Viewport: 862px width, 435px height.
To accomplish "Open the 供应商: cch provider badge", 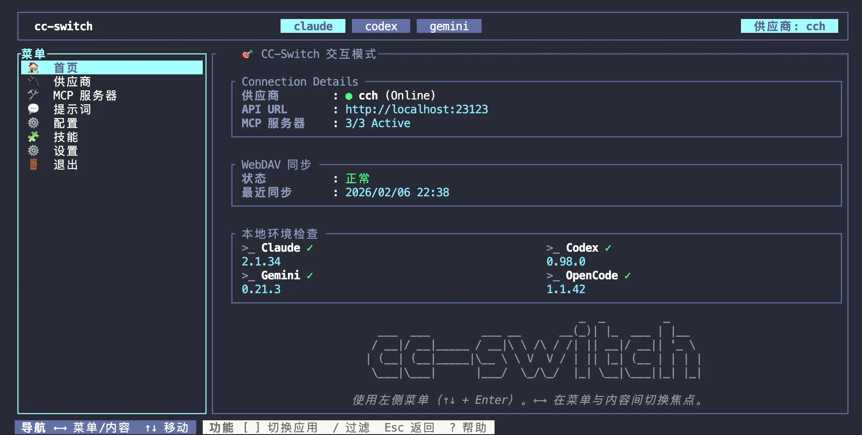I will (x=789, y=26).
